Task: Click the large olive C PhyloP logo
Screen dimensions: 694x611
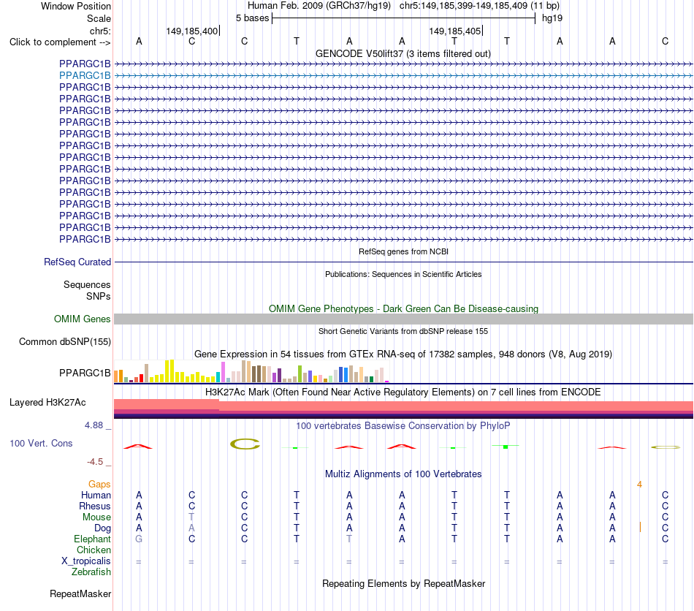Action: [x=245, y=444]
